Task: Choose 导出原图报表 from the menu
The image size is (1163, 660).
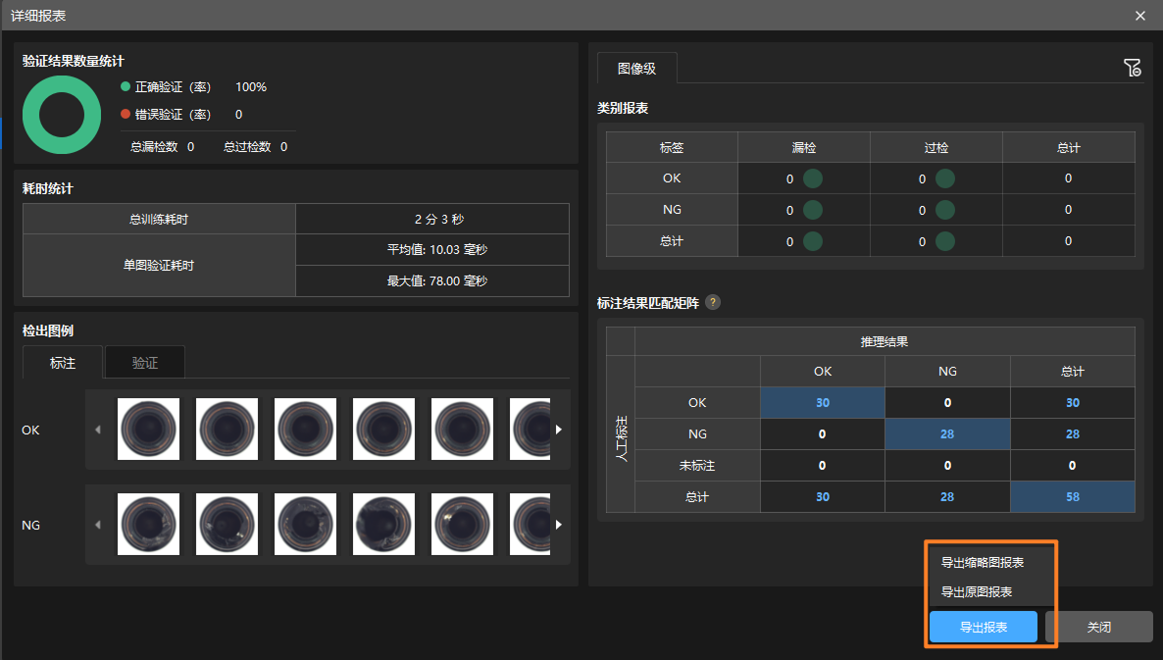Action: [976, 591]
